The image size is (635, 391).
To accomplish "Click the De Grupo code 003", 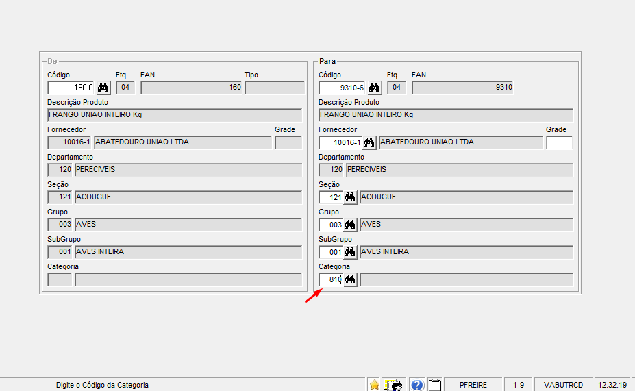I will 60,225.
